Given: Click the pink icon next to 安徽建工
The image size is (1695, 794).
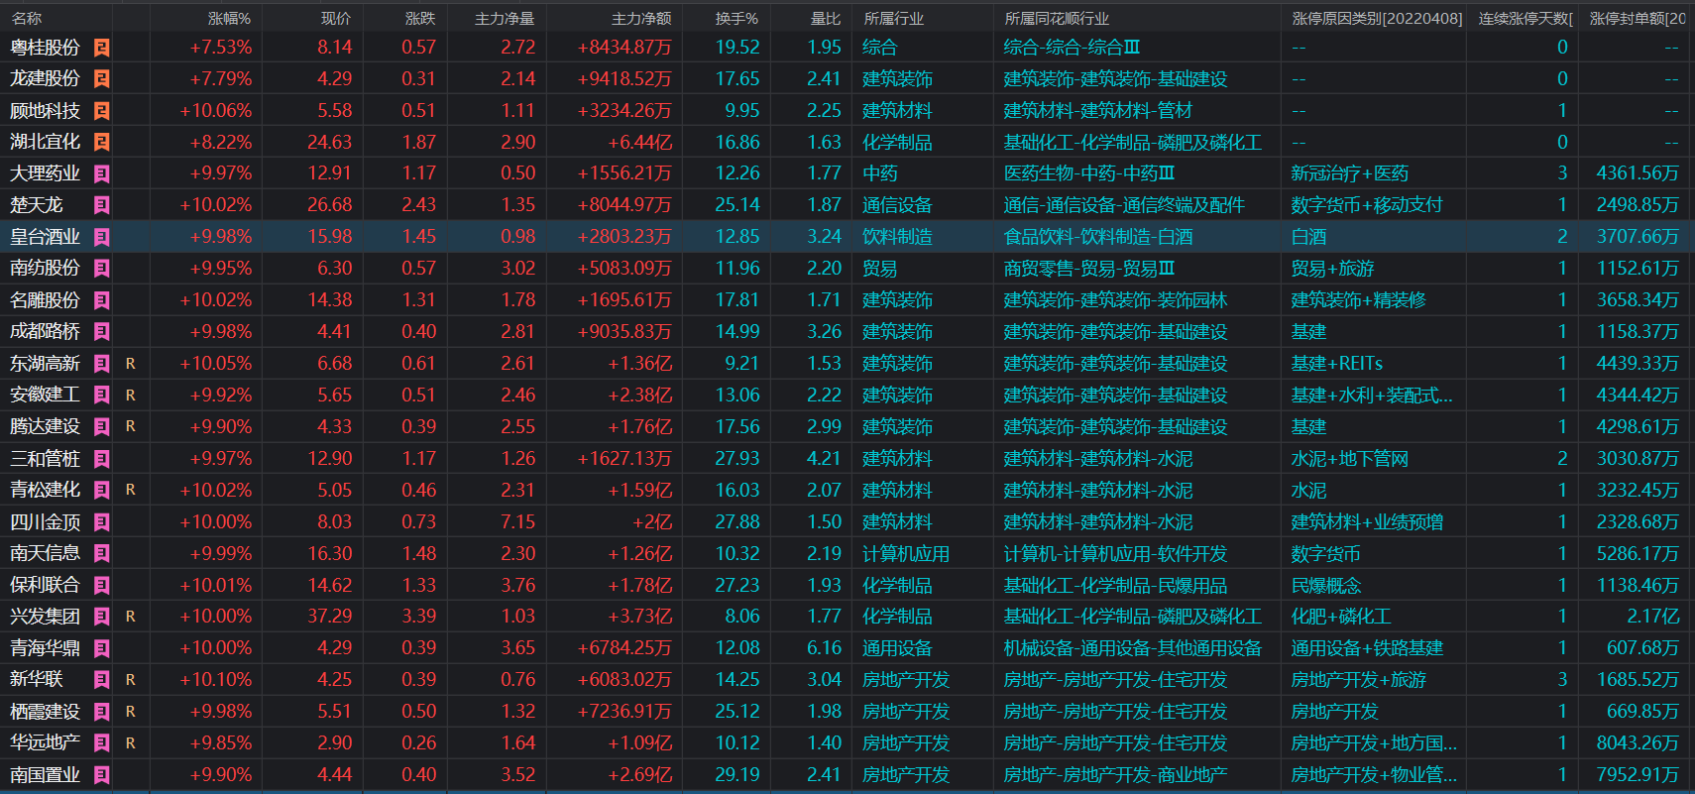Looking at the screenshot, I should (101, 396).
